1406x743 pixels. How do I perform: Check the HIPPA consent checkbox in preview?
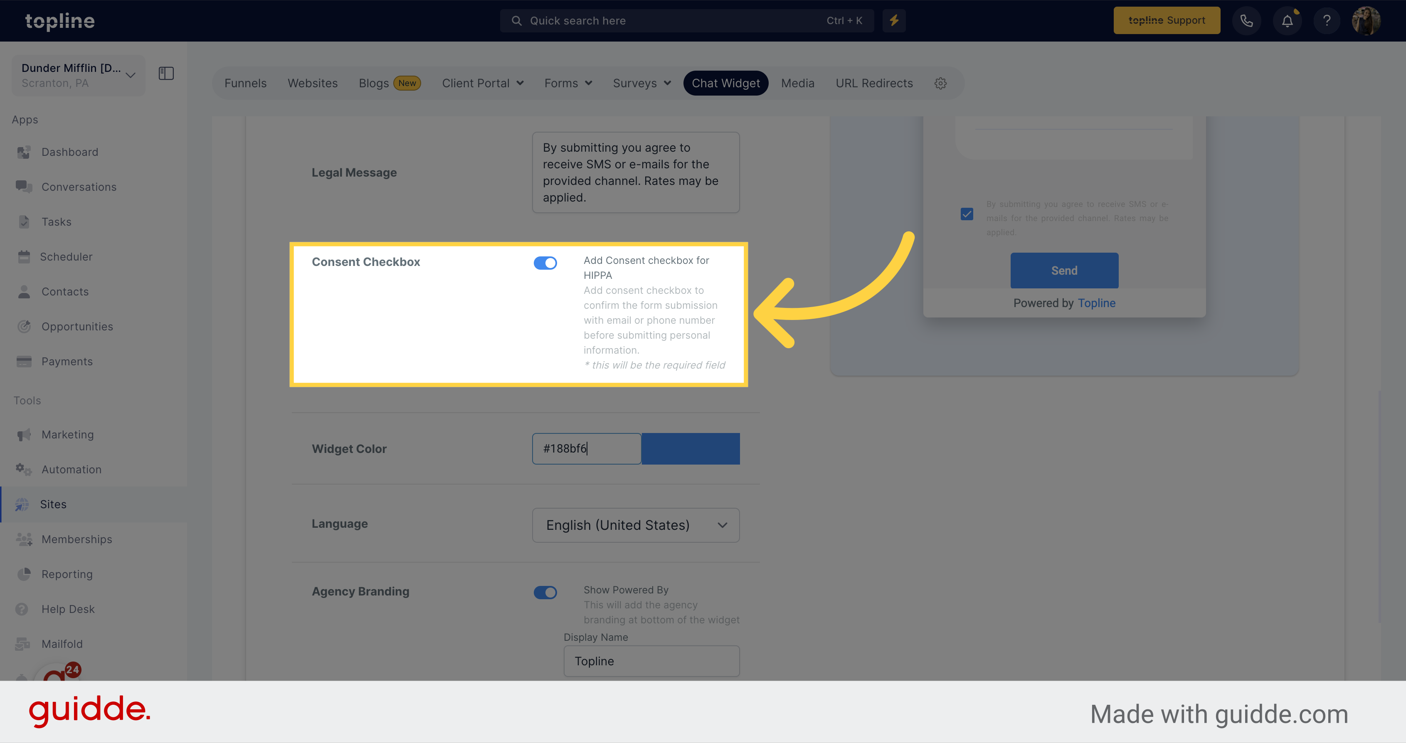pos(967,214)
